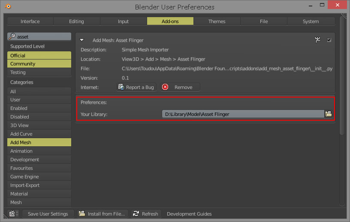
Task: Open Development Guides link
Action: (x=189, y=214)
